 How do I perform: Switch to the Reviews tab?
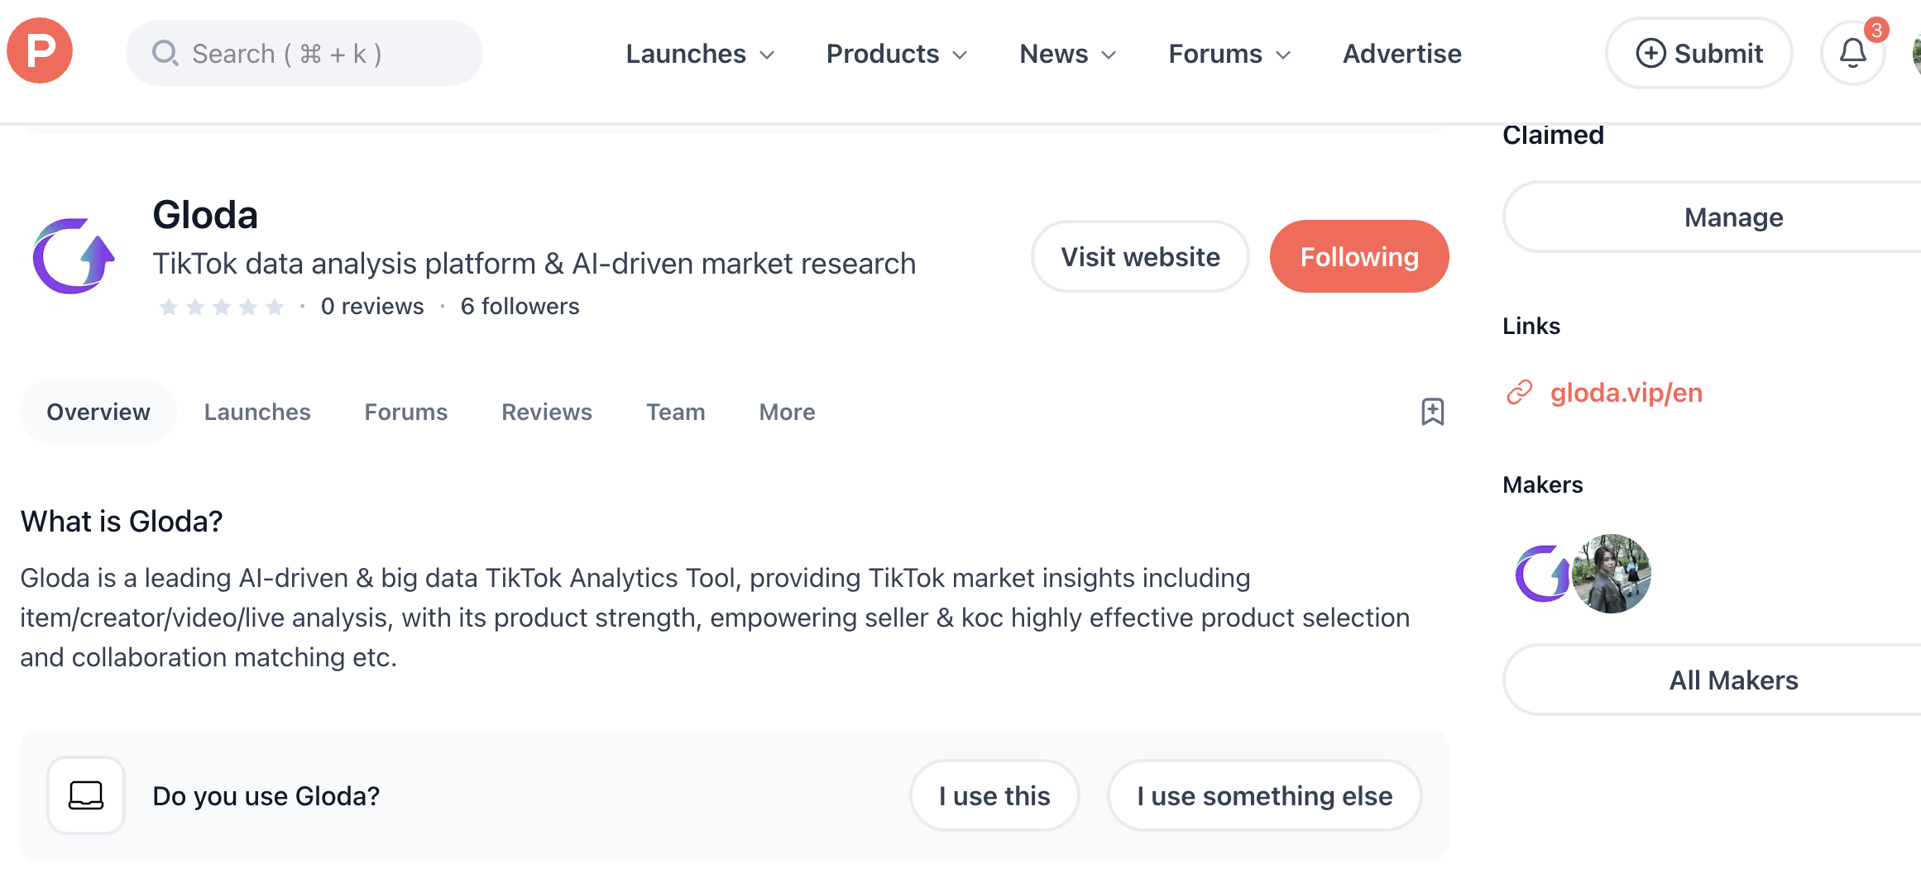coord(547,412)
